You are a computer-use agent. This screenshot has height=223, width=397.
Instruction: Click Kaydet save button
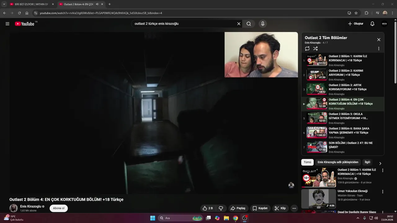click(260, 208)
